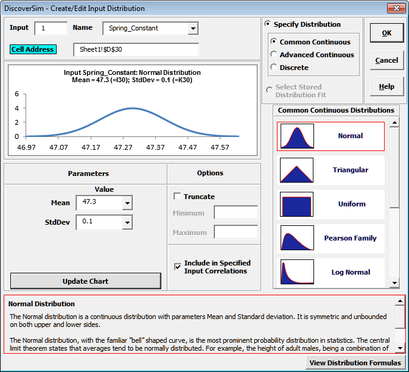
Task: Click the description panel scroll up arrow
Action: [400, 301]
